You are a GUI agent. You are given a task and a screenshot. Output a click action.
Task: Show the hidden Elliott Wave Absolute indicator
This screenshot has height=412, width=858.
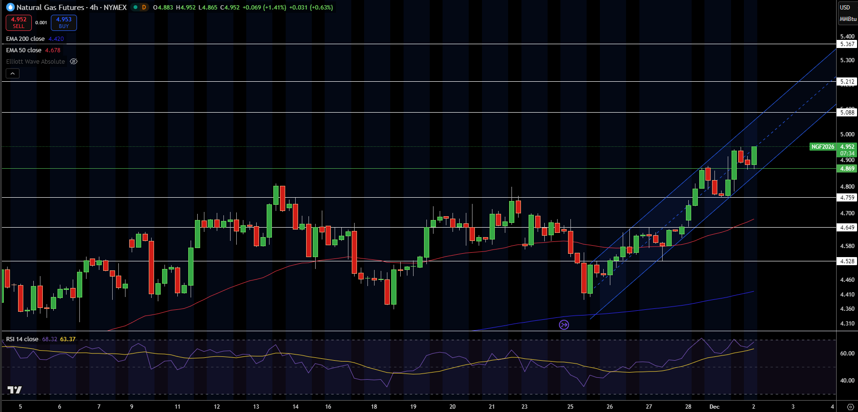click(x=74, y=61)
